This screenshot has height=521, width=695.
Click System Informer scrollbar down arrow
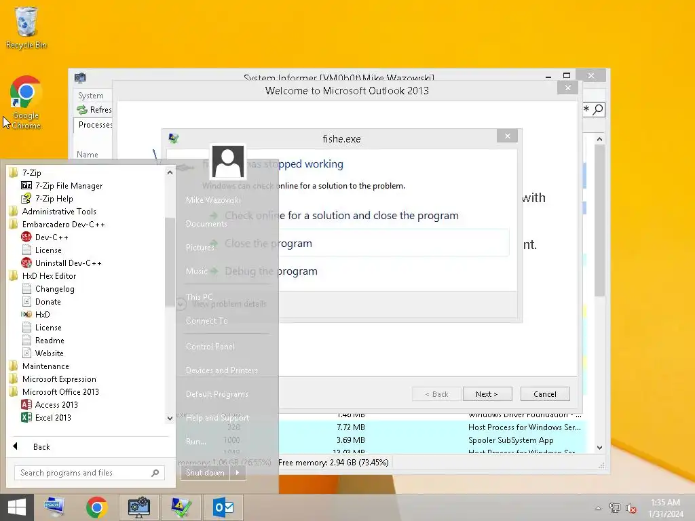599,448
